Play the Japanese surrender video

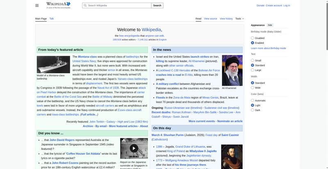click(x=134, y=148)
